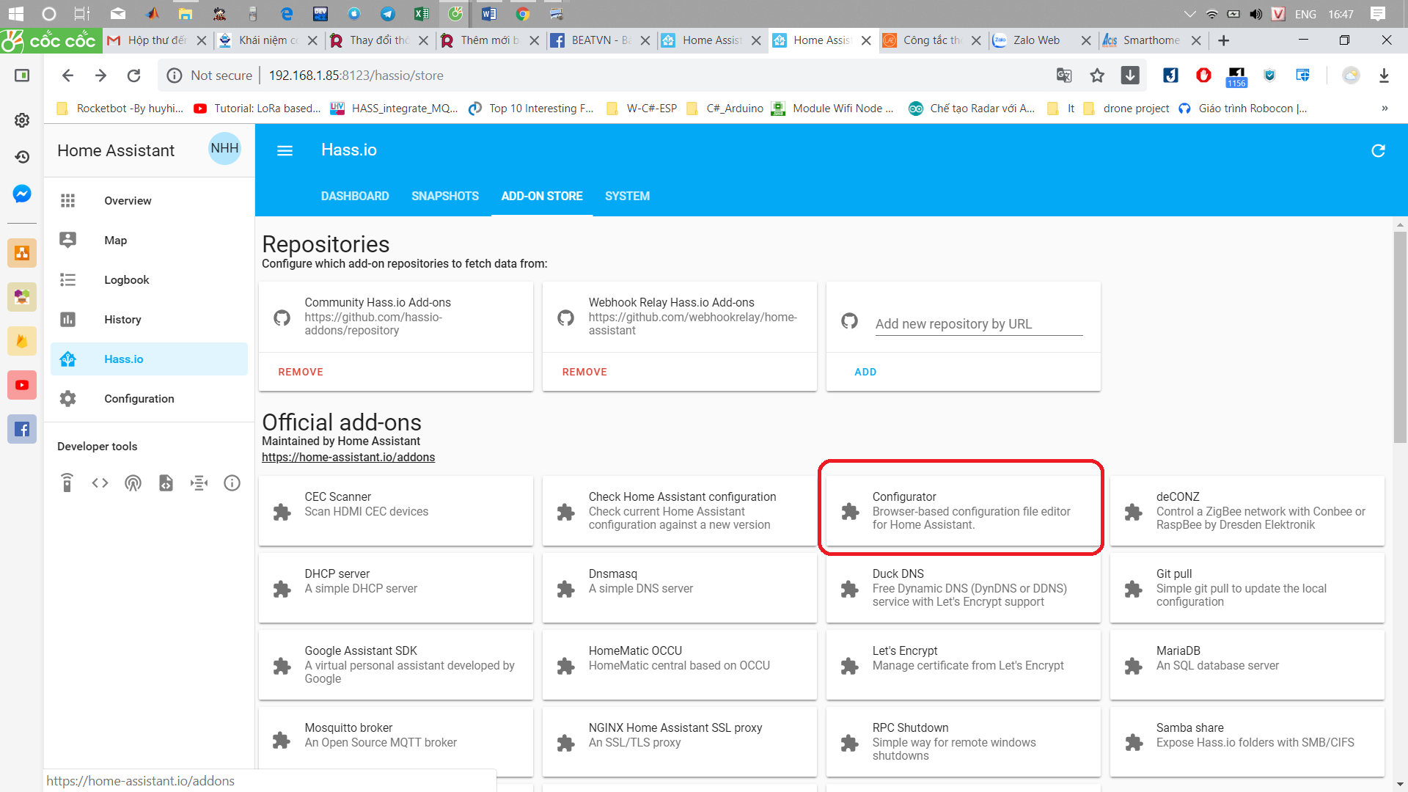Click the Windows Start button
Image resolution: width=1408 pixels, height=792 pixels.
(16, 14)
